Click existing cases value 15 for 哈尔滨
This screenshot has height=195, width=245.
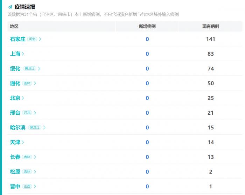click(x=211, y=127)
